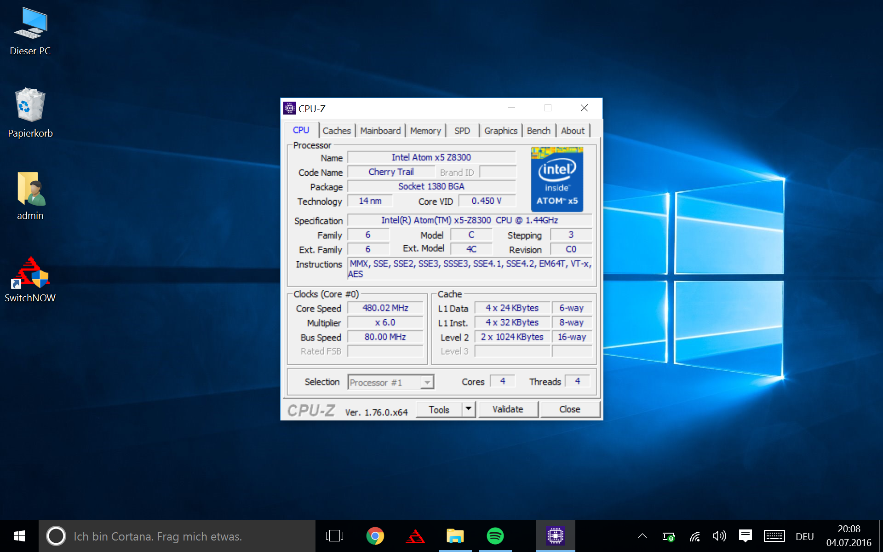
Task: Open Google Chrome from the taskbar
Action: point(375,536)
